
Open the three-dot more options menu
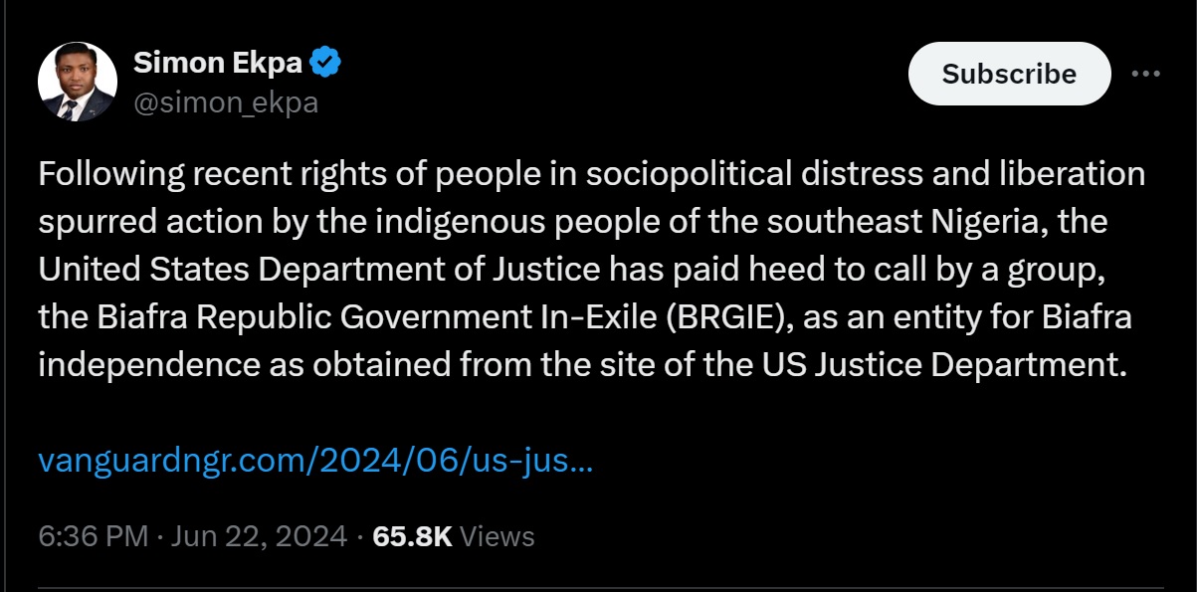click(x=1146, y=74)
